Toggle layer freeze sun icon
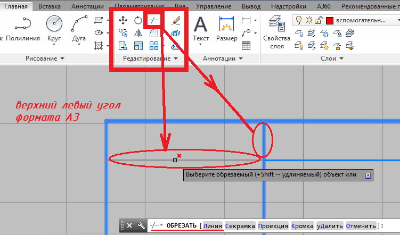 click(x=308, y=20)
